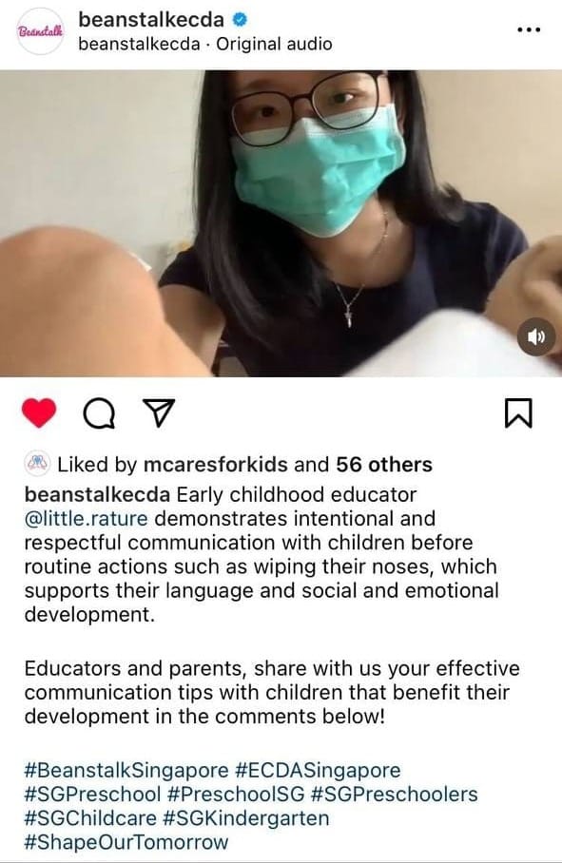Show list of 56 others who liked
The width and height of the screenshot is (562, 863).
click(384, 465)
